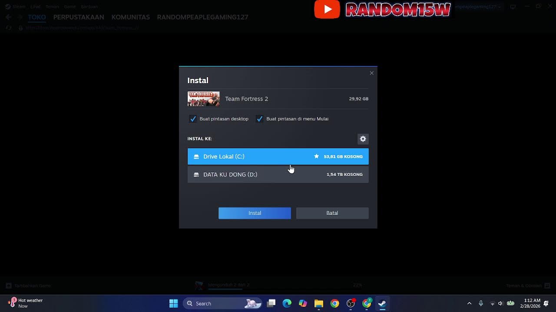Click Tambahkan Game at bottom left
The width and height of the screenshot is (556, 312).
[29, 286]
